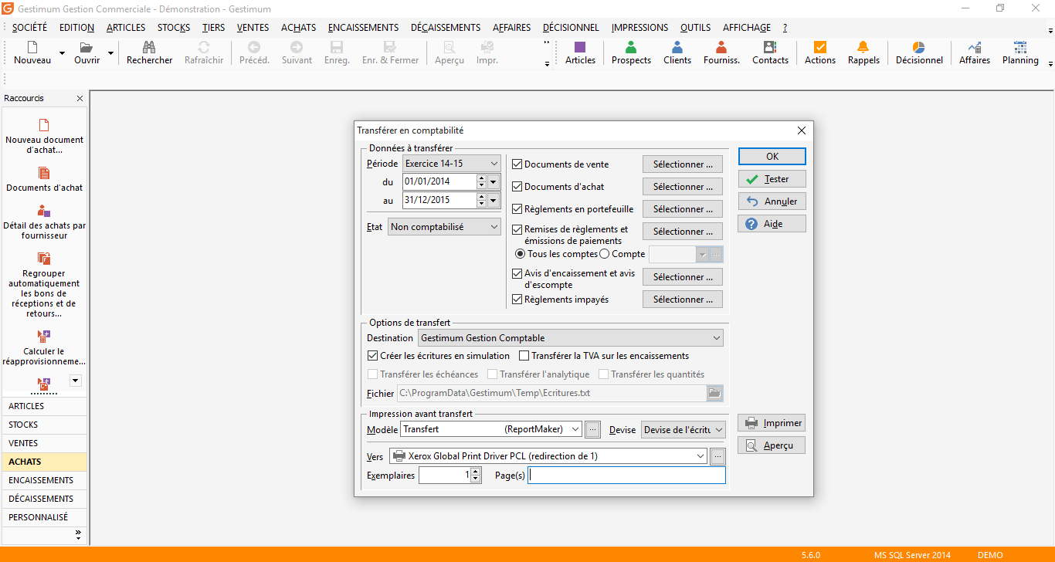Screen dimensions: 1055x562
Task: Expand the Nouveau dropdown arrow
Action: point(62,54)
